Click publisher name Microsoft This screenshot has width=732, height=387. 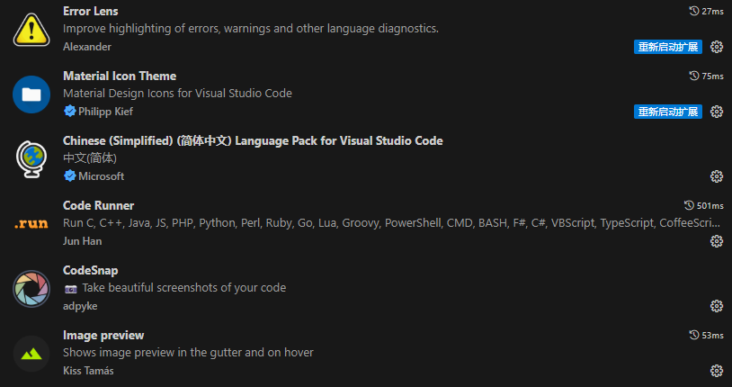point(102,176)
